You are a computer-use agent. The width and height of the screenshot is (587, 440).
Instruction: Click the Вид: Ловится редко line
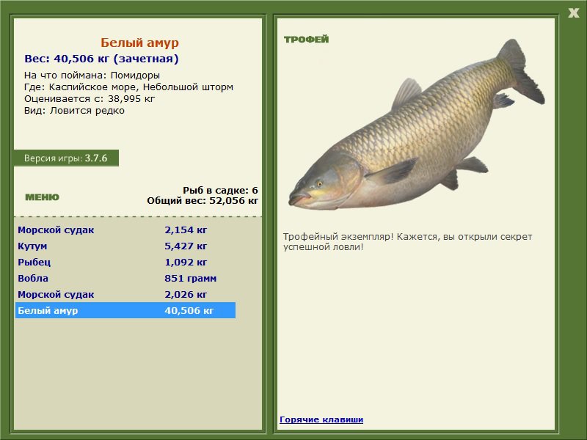(75, 111)
